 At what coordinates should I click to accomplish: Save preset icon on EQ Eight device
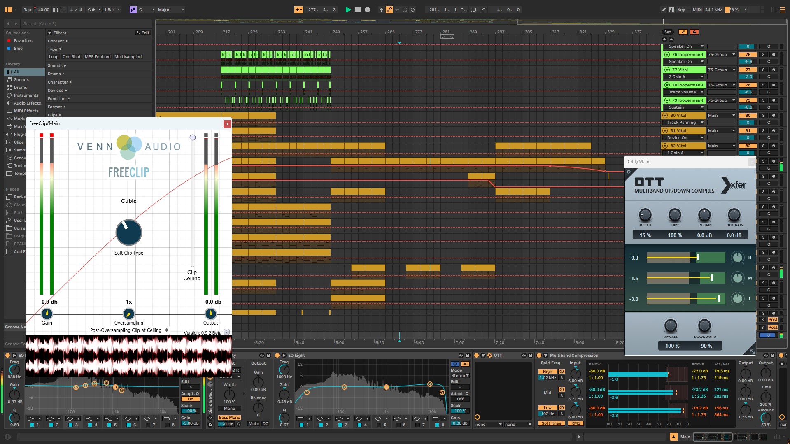tap(468, 355)
